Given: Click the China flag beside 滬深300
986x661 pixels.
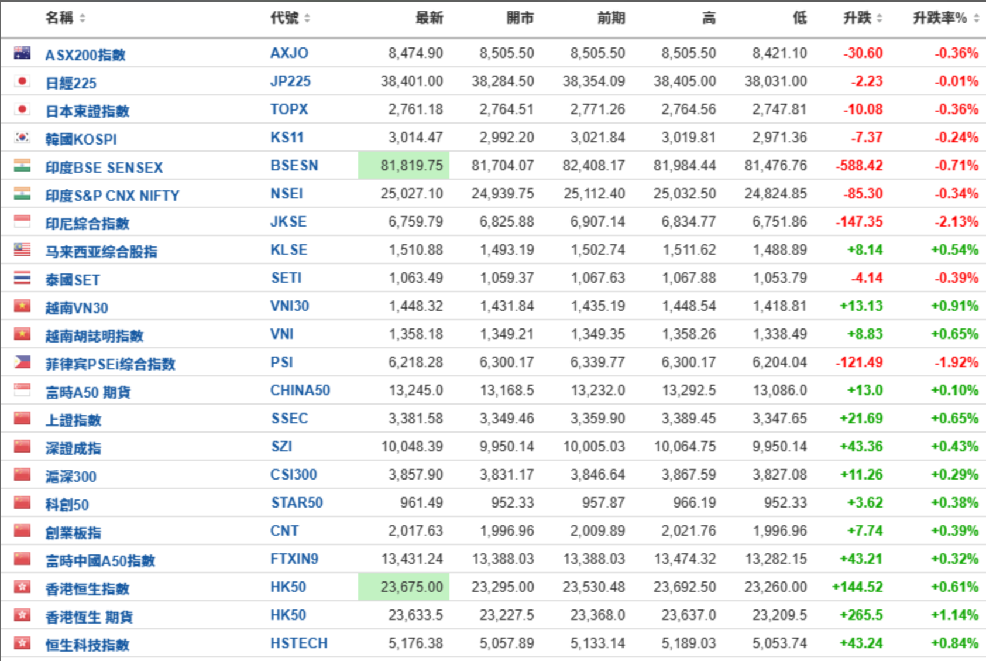Looking at the screenshot, I should pos(22,474).
